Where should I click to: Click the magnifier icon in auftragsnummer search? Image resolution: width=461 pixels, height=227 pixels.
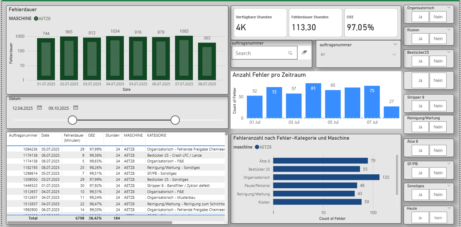tap(290, 53)
